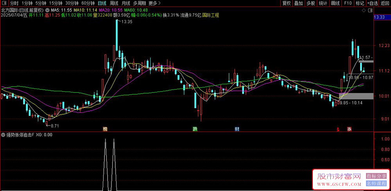Viewport: 391px width, 191px height.
Task: Click the 标记 mark button
Action: pyautogui.click(x=360, y=3)
